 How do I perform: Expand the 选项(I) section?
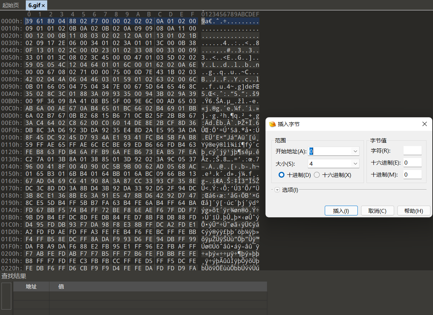[x=277, y=189]
